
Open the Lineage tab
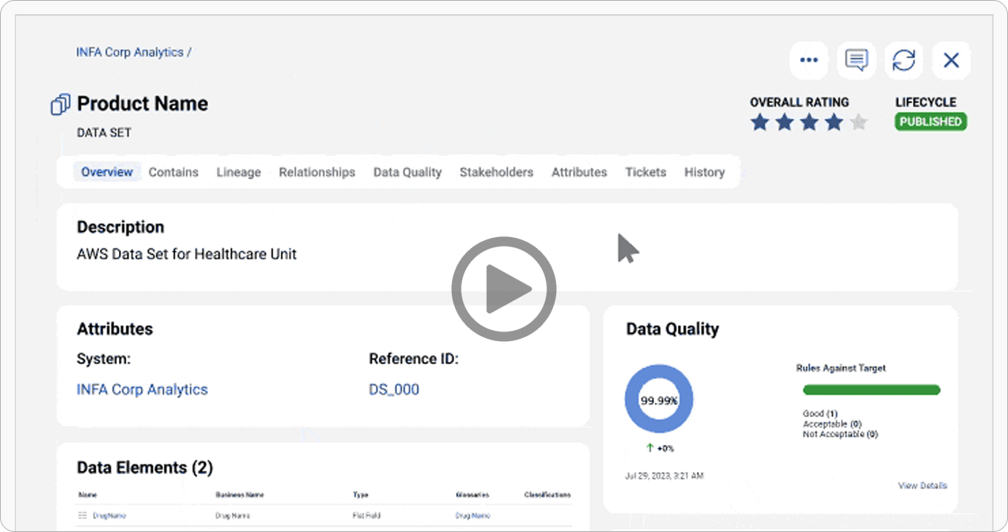pos(239,172)
